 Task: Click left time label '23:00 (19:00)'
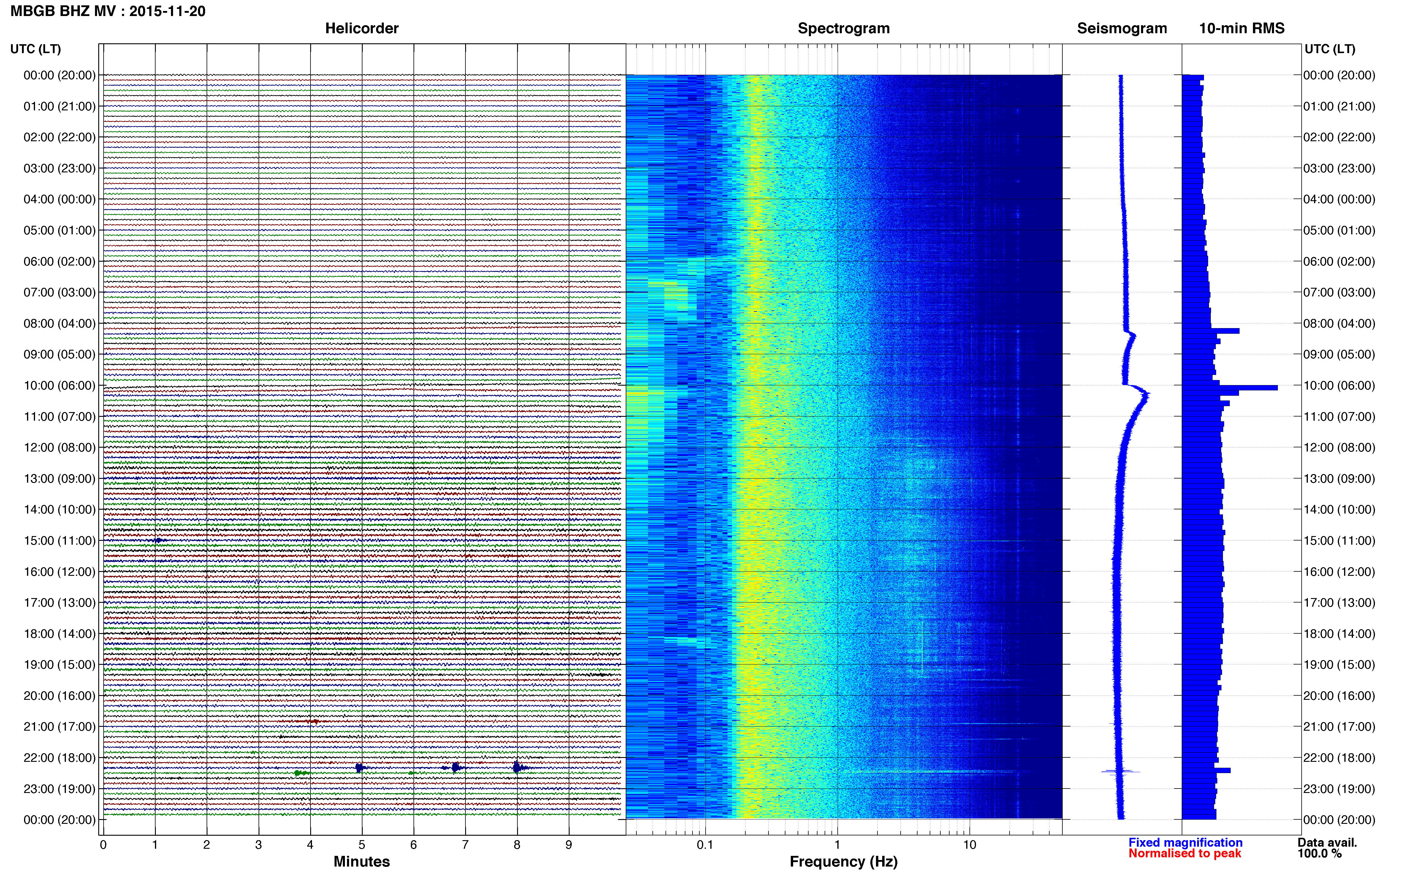pyautogui.click(x=59, y=789)
